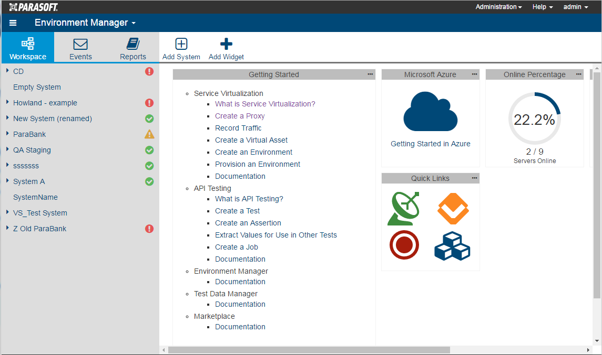Click the green check icon for QA Staging
The image size is (602, 355).
[x=149, y=150]
